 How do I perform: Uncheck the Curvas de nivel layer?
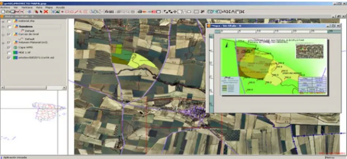point(9,34)
